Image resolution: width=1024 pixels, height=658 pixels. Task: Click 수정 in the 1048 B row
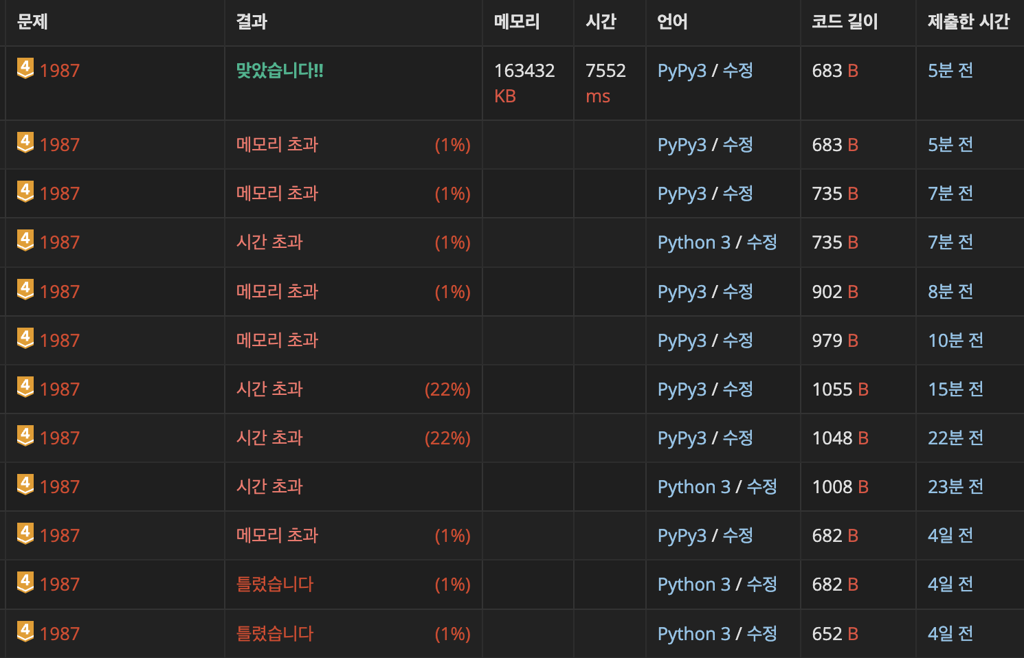737,438
